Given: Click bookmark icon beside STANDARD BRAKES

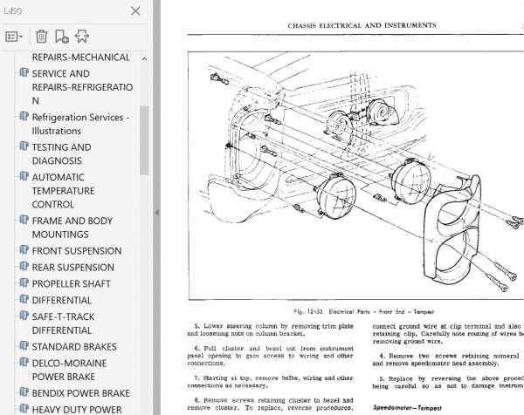Looking at the screenshot, I should click(24, 345).
